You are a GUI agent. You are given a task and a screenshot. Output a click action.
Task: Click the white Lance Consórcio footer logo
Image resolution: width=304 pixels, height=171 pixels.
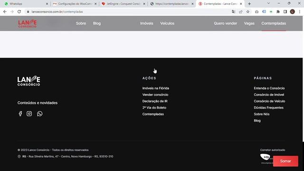tap(28, 81)
